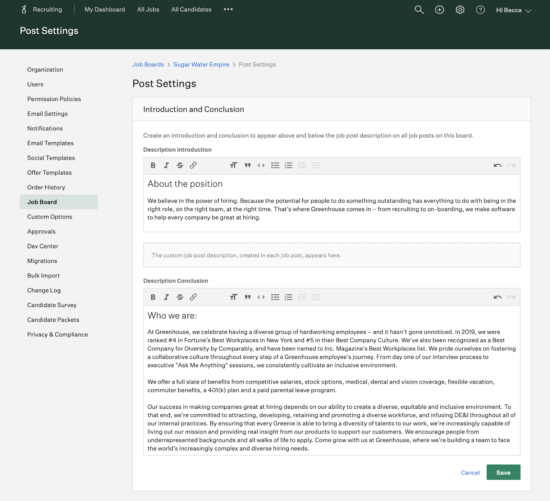Click the plus add icon in header
The width and height of the screenshot is (550, 501).
pyautogui.click(x=439, y=10)
